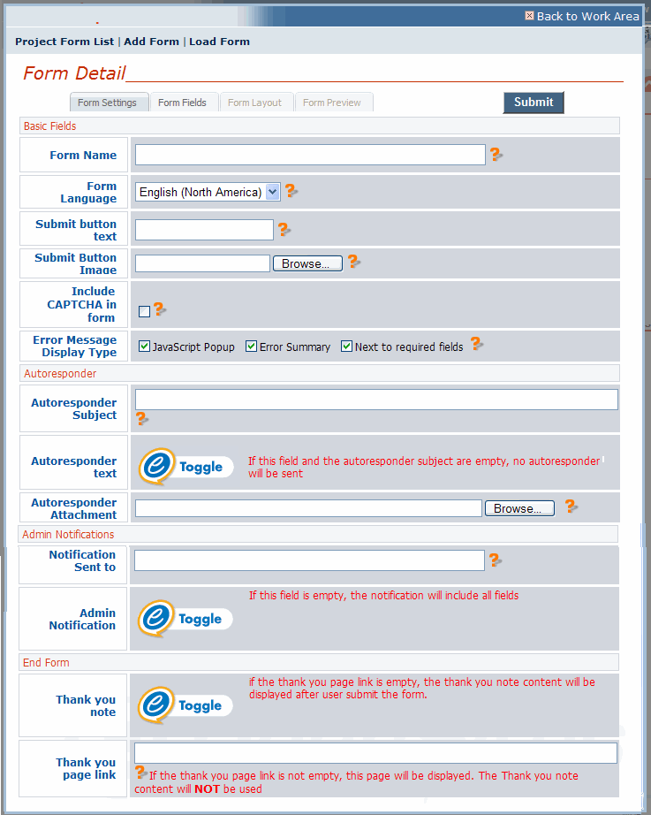Open the Form Layout tab
651x815 pixels.
pyautogui.click(x=255, y=103)
